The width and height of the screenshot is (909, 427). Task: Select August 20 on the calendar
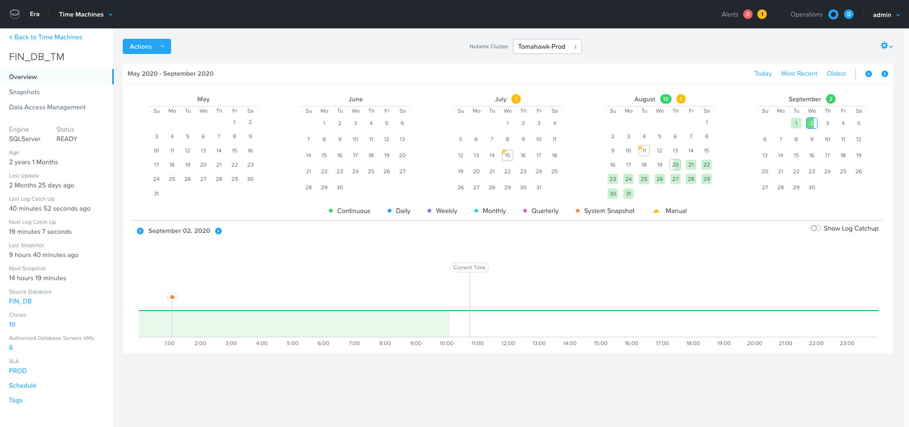[675, 165]
